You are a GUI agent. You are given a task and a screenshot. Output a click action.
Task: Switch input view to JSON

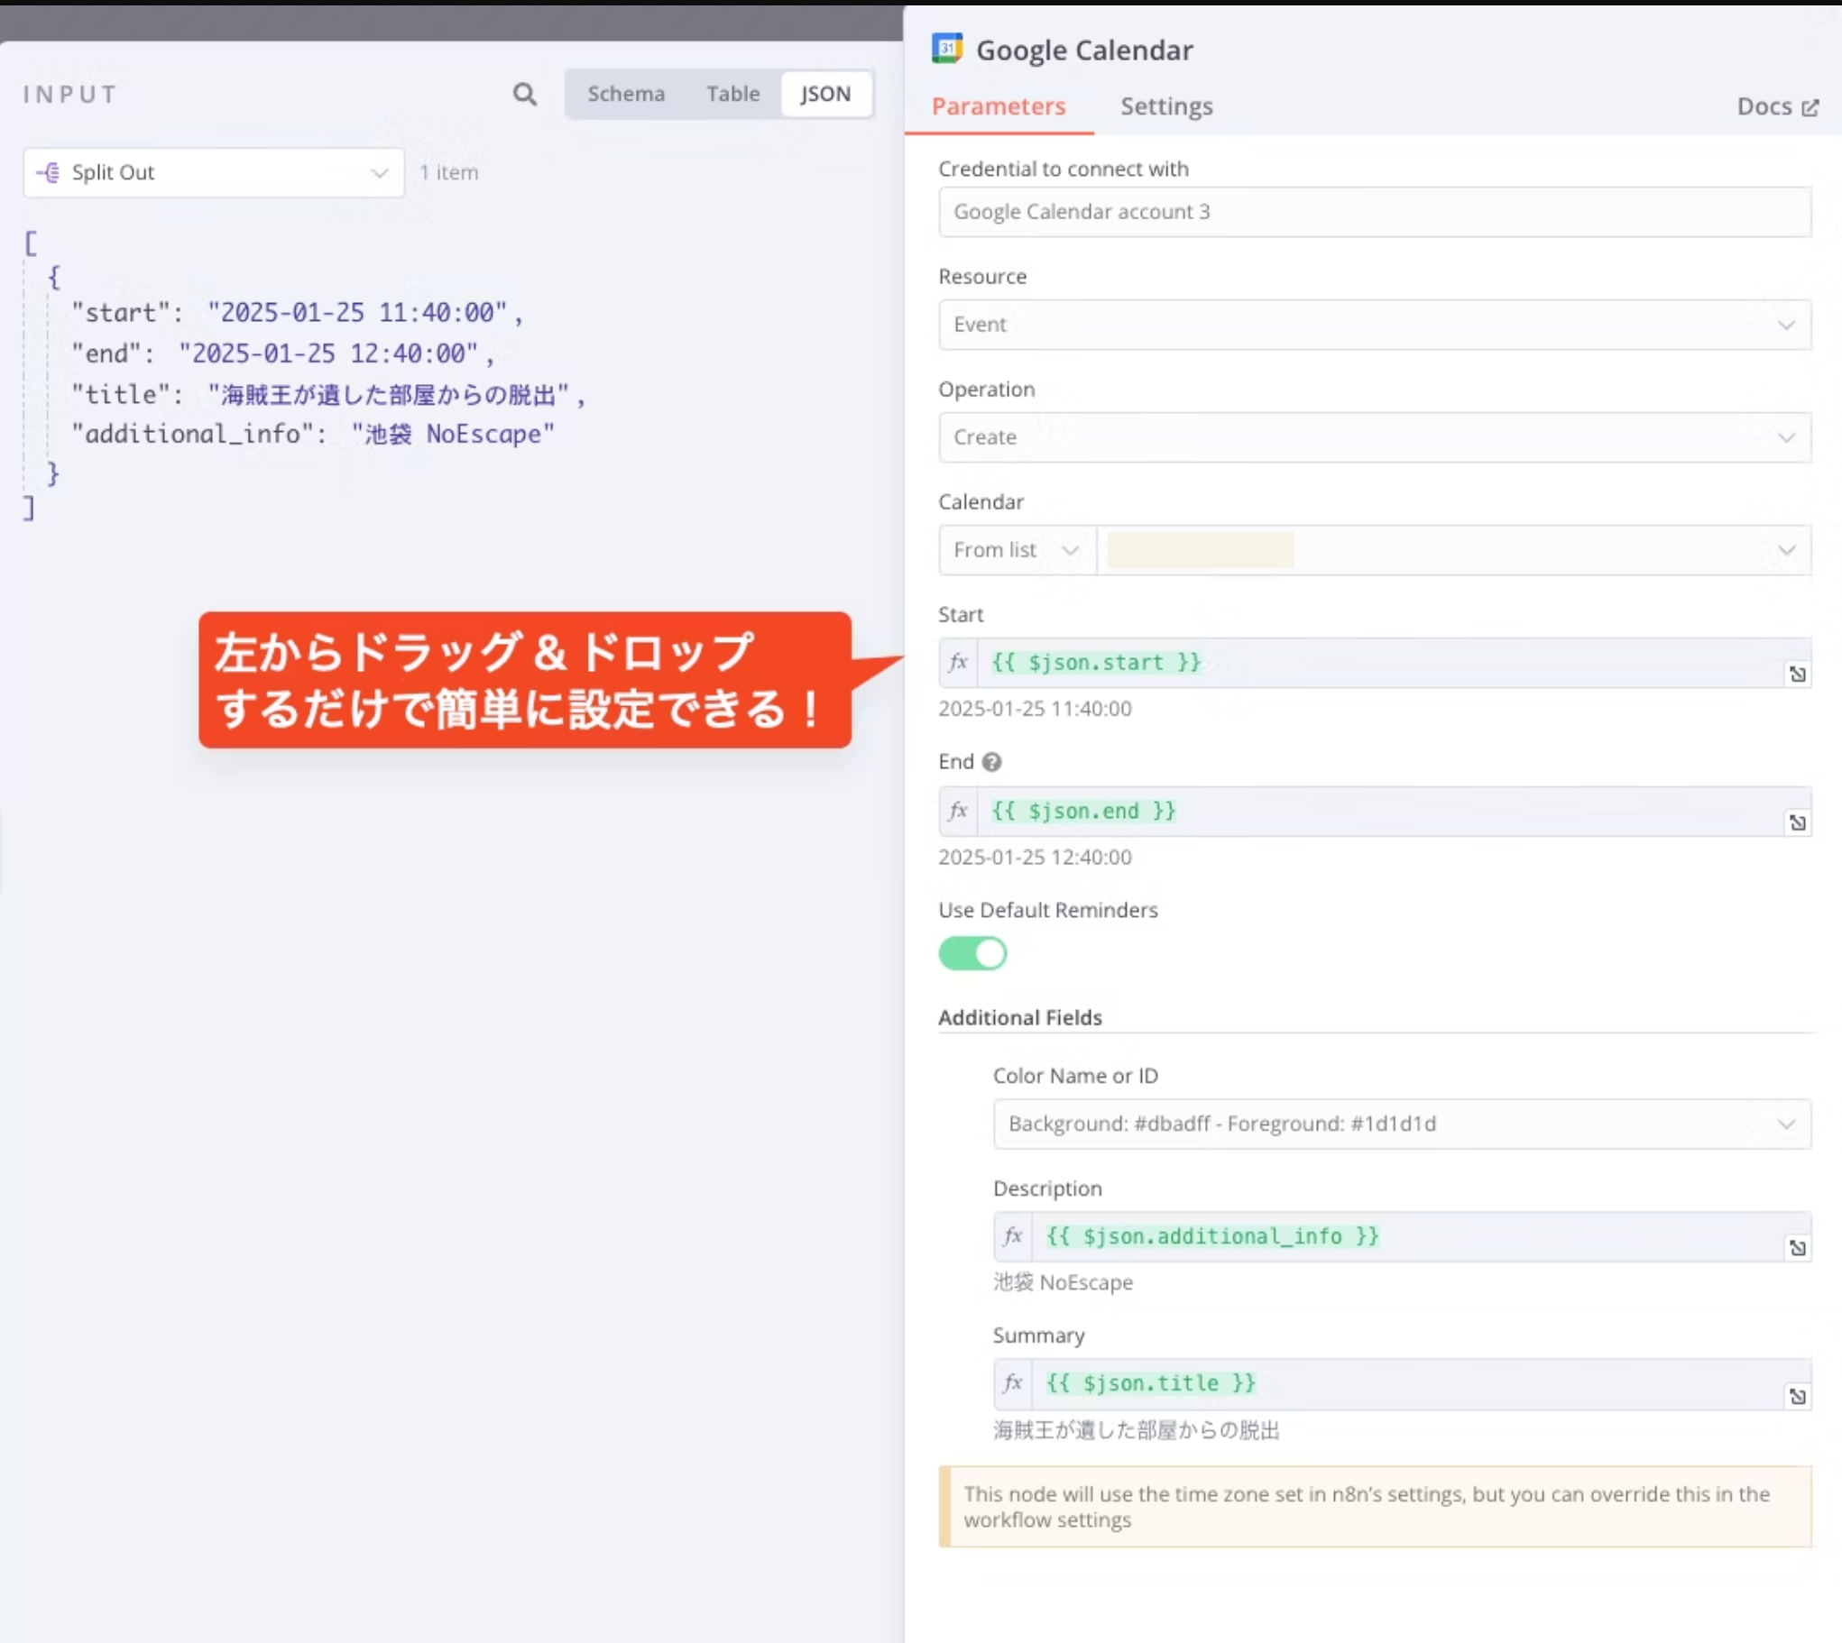click(825, 94)
